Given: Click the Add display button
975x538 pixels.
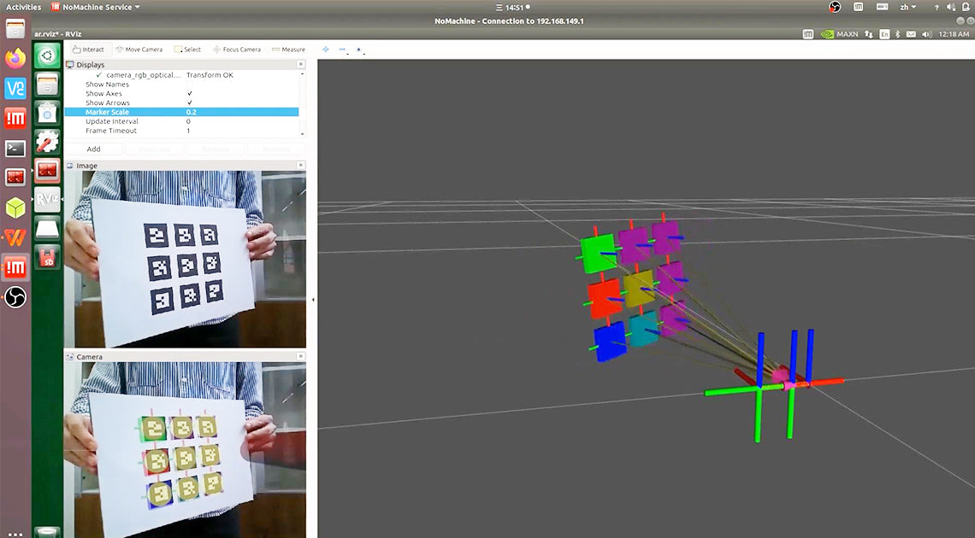Looking at the screenshot, I should (x=93, y=149).
